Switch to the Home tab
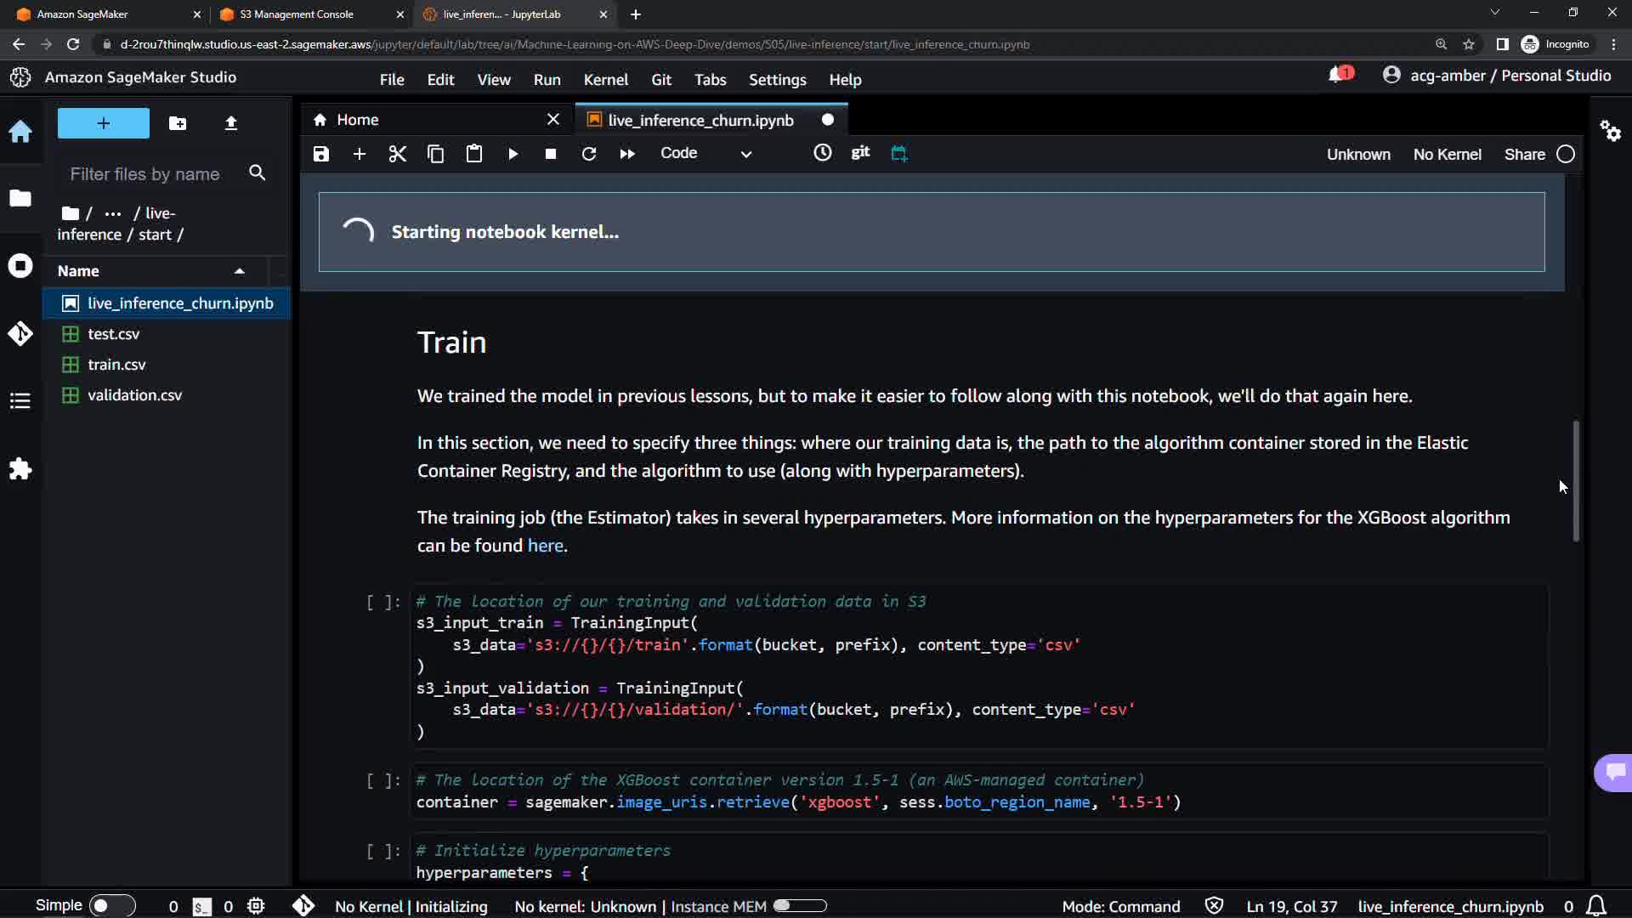 tap(358, 120)
